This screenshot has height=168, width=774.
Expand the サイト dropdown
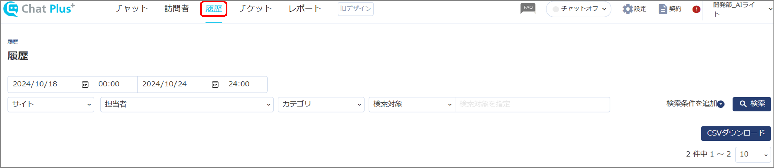click(51, 104)
